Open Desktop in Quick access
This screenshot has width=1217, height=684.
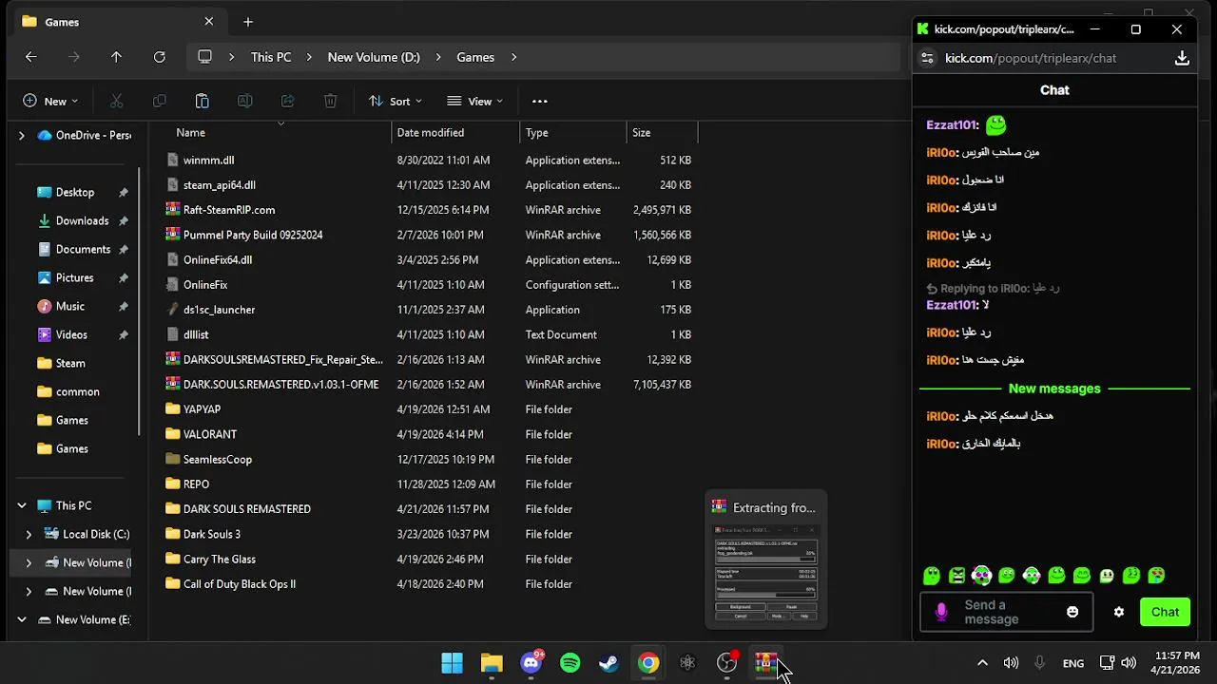click(74, 192)
